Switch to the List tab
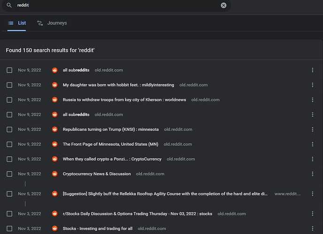The image size is (323, 234). click(17, 23)
